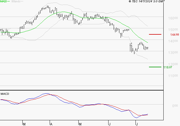Click the red resistance value 144.68
This screenshot has height=126, width=180.
click(x=175, y=35)
